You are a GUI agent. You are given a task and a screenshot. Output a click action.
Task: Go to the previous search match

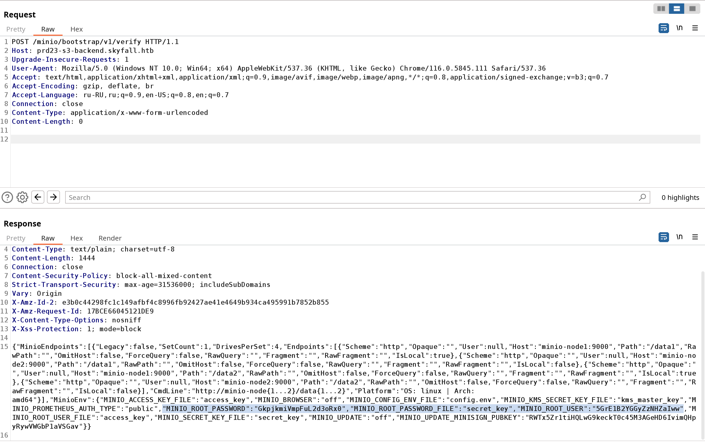(x=38, y=197)
